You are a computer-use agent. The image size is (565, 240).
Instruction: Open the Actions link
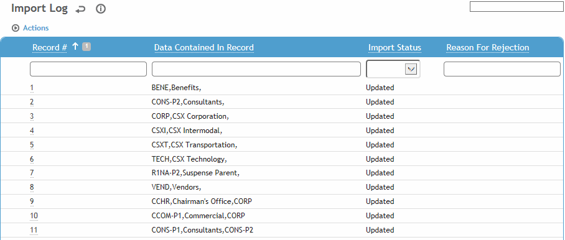pyautogui.click(x=35, y=28)
